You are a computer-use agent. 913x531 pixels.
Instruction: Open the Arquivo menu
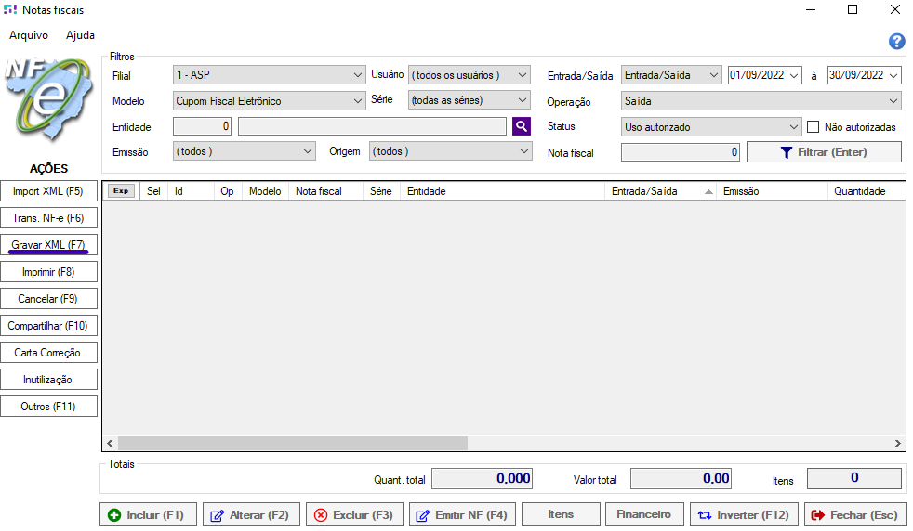(29, 35)
